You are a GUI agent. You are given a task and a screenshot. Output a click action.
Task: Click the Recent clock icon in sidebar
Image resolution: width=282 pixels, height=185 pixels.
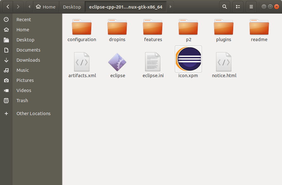(x=6, y=19)
